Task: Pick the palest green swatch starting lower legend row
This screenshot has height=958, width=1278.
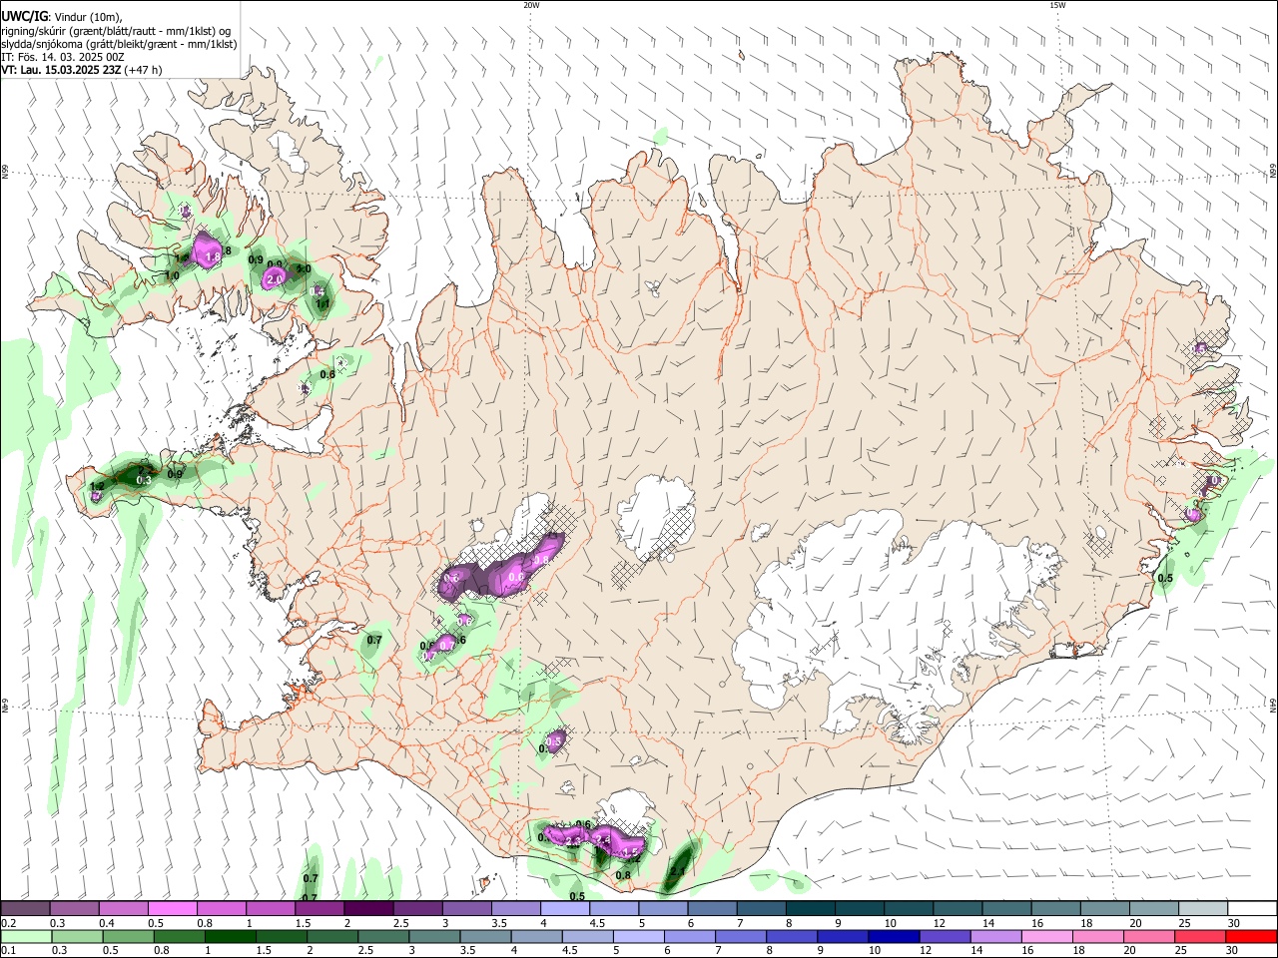Action: pos(25,936)
